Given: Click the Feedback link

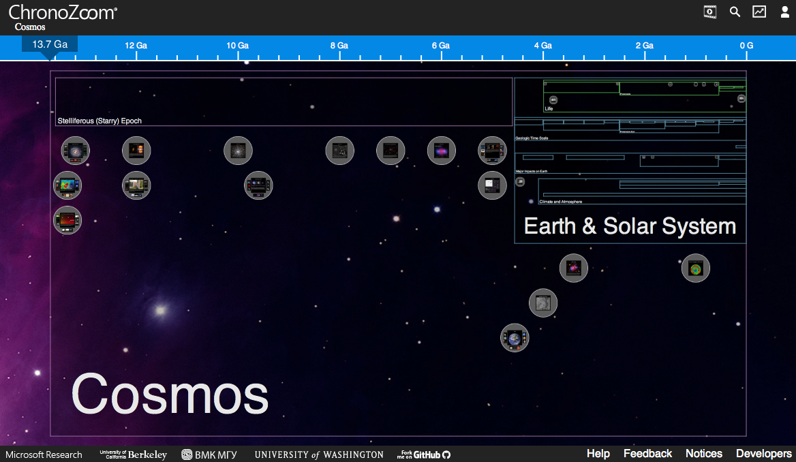Looking at the screenshot, I should 647,454.
